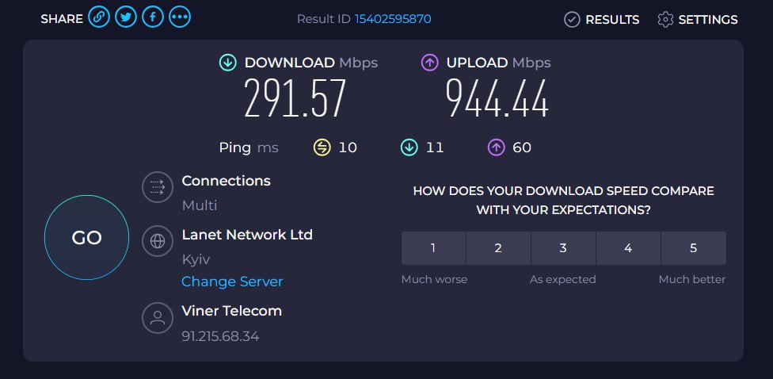Click the Viner Telecom user icon
This screenshot has height=379, width=773.
coord(158,317)
